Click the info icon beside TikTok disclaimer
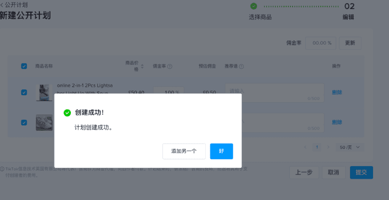Image resolution: width=389 pixels, height=200 pixels. pos(2,169)
